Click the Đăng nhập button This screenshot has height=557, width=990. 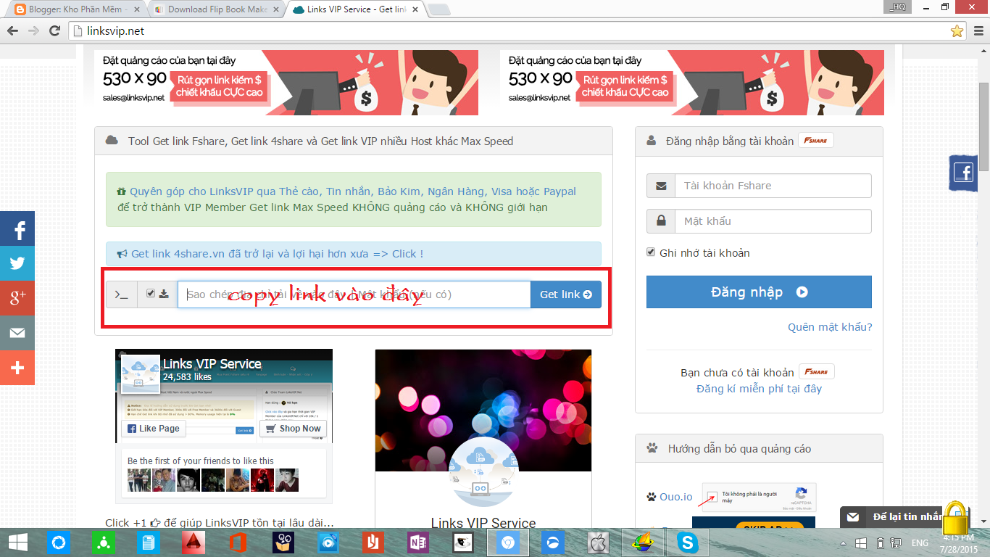pyautogui.click(x=759, y=292)
